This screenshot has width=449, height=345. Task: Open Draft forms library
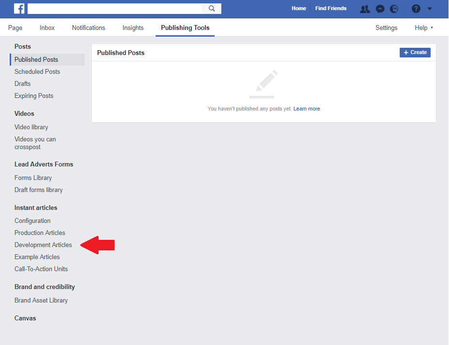pyautogui.click(x=38, y=190)
